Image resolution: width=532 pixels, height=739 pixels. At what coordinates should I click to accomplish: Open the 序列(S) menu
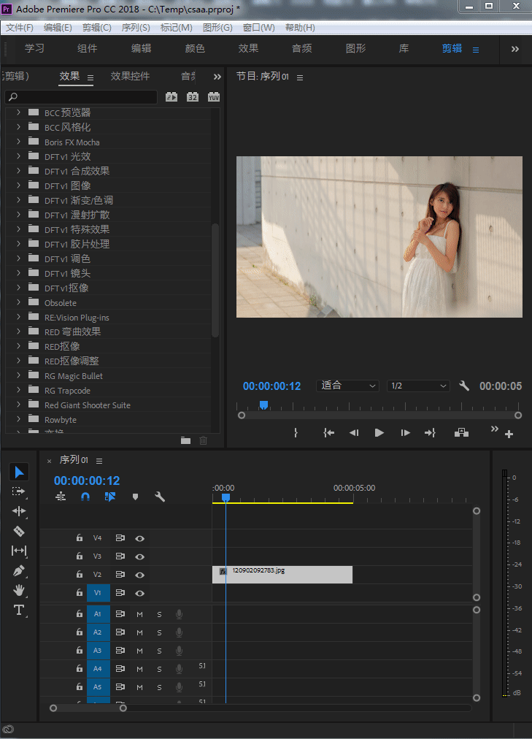136,28
